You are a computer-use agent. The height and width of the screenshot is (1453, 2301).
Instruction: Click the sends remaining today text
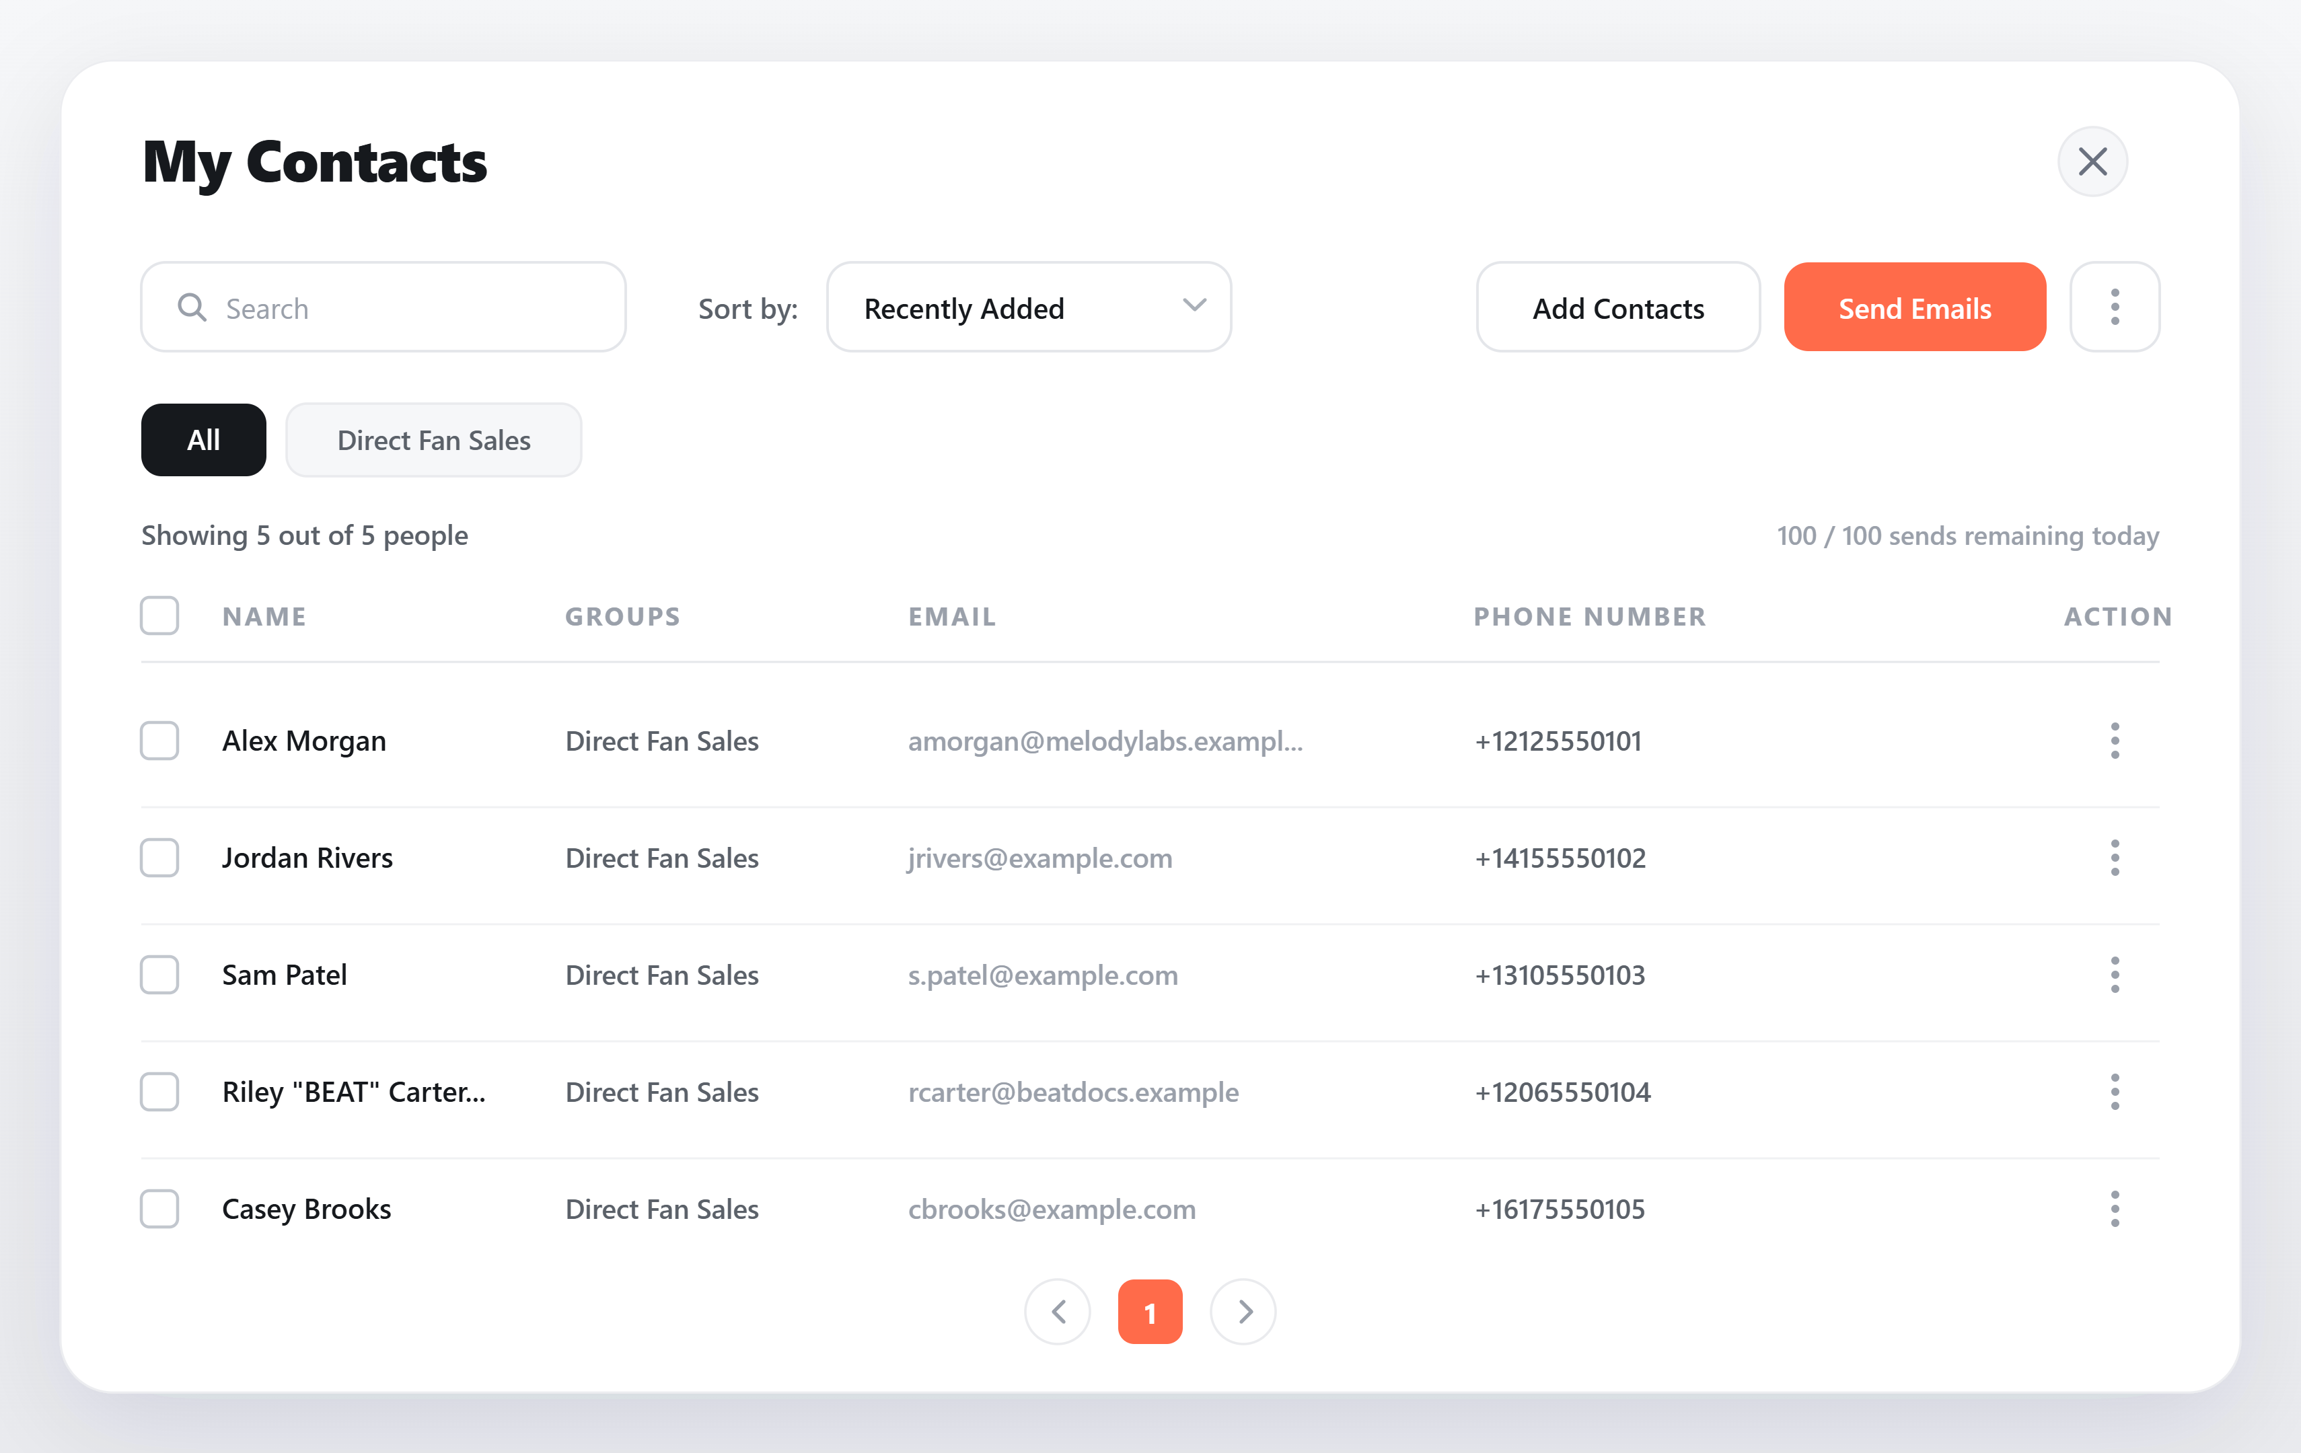click(1967, 536)
